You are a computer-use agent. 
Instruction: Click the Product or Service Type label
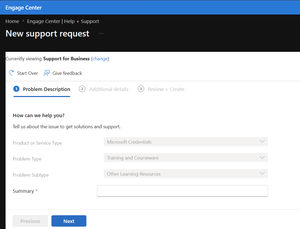pos(37,143)
